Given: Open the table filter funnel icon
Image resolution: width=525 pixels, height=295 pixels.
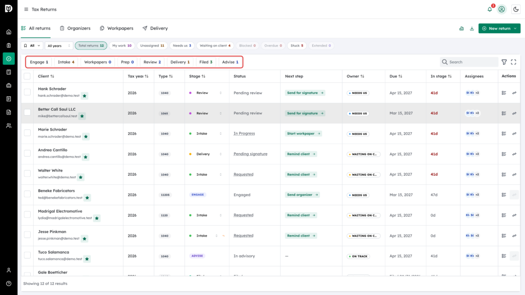Looking at the screenshot, I should click(504, 62).
